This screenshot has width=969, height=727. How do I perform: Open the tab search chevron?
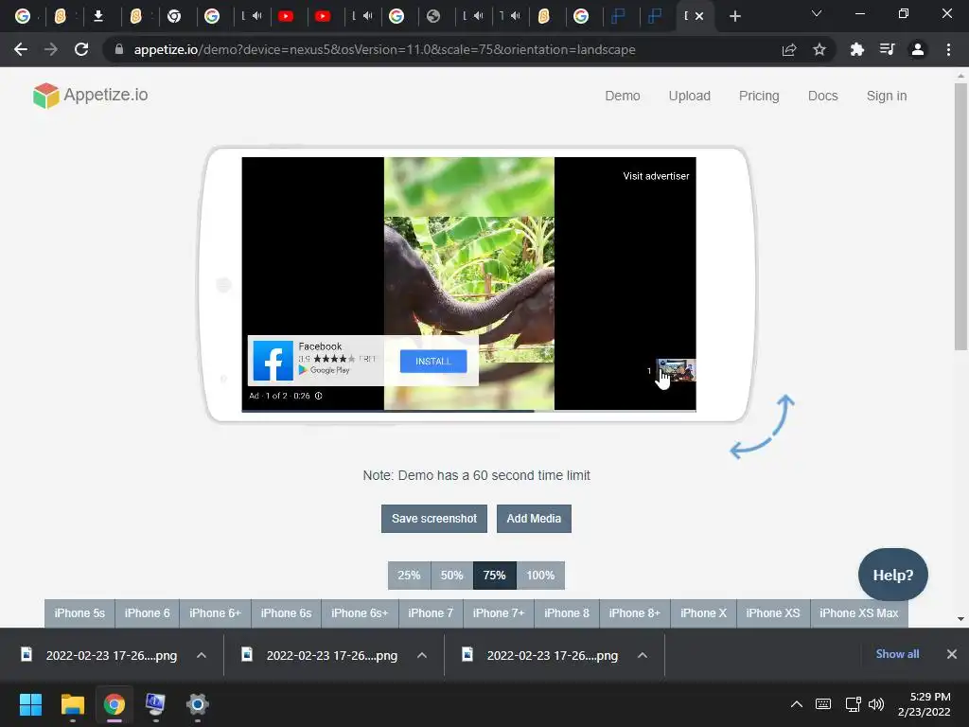(817, 13)
